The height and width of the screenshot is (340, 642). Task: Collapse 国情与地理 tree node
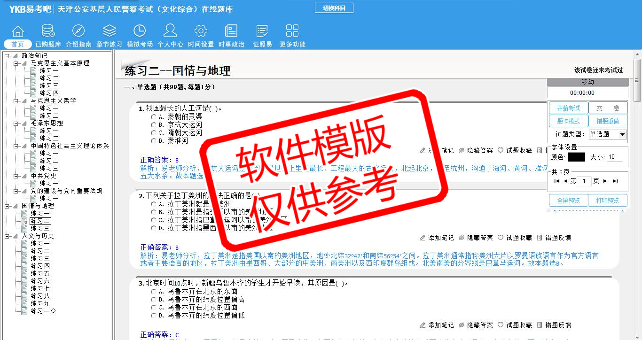click(x=7, y=206)
